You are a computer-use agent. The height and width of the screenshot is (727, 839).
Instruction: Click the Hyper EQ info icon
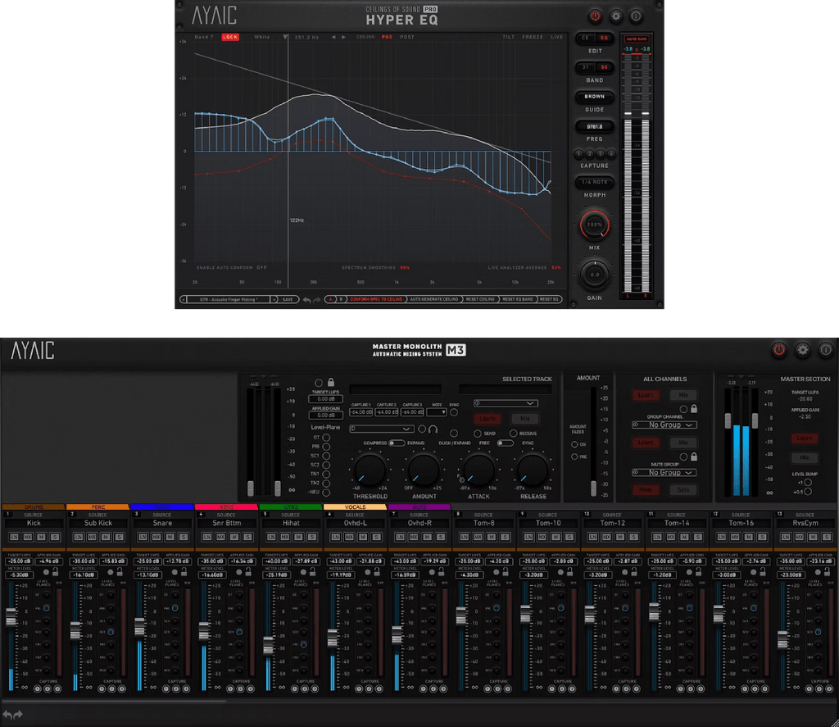coord(636,16)
